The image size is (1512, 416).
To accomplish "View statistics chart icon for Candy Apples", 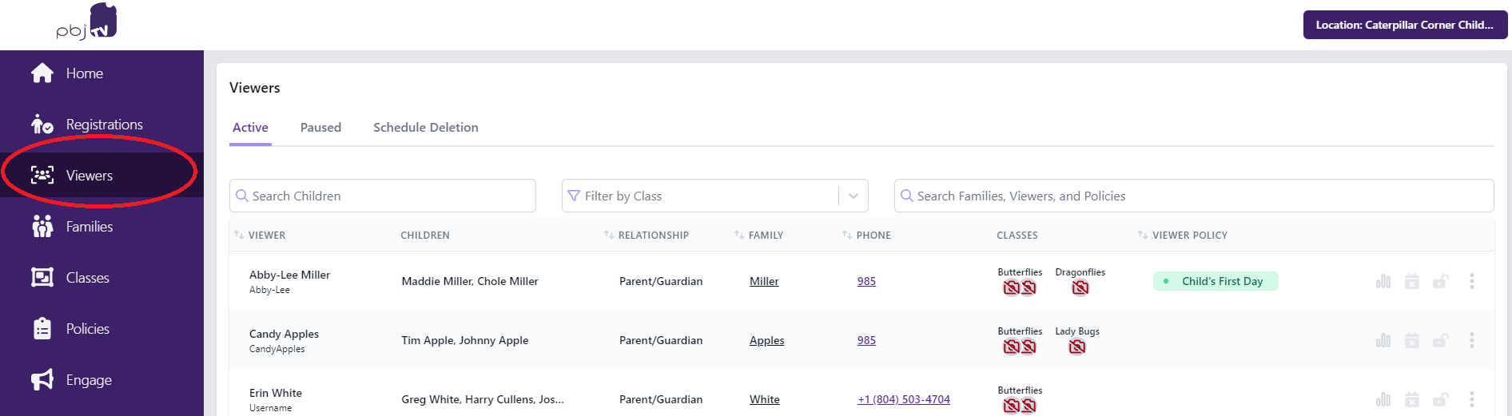I will point(1383,340).
